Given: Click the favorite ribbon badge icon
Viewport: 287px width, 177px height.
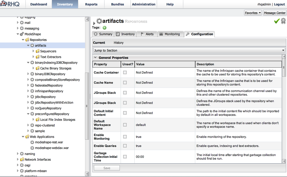Looking at the screenshot, I should click(283, 21).
